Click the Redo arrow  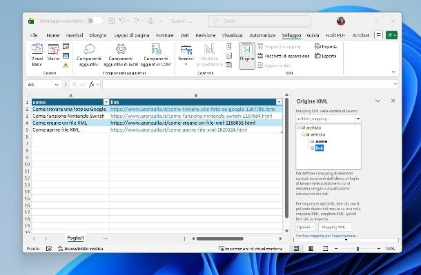(137, 21)
